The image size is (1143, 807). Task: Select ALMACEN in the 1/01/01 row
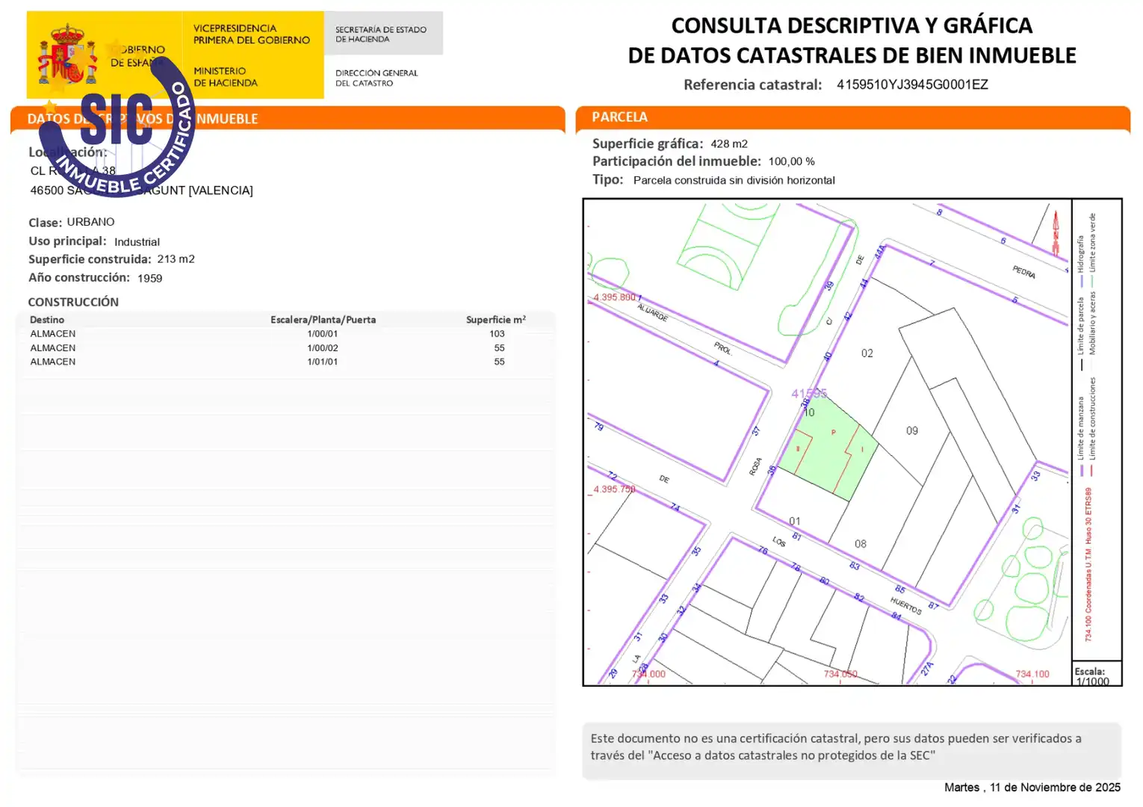pos(52,362)
